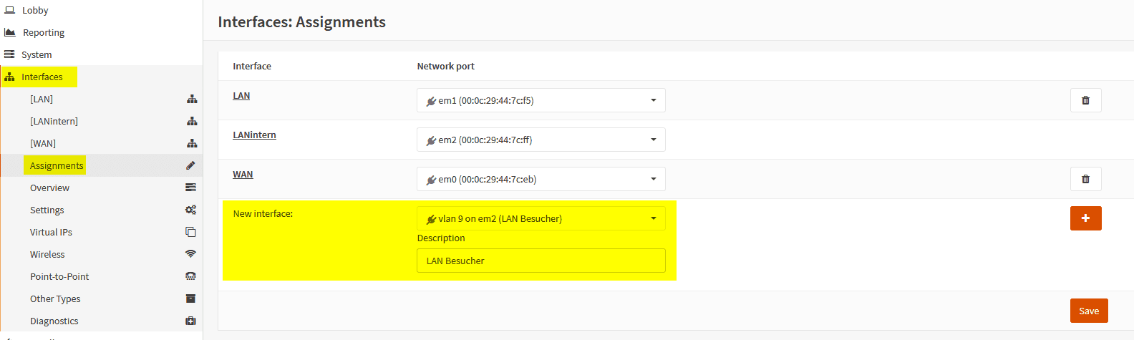This screenshot has width=1134, height=340.
Task: Click the Assignments pencil icon
Action: pyautogui.click(x=190, y=165)
